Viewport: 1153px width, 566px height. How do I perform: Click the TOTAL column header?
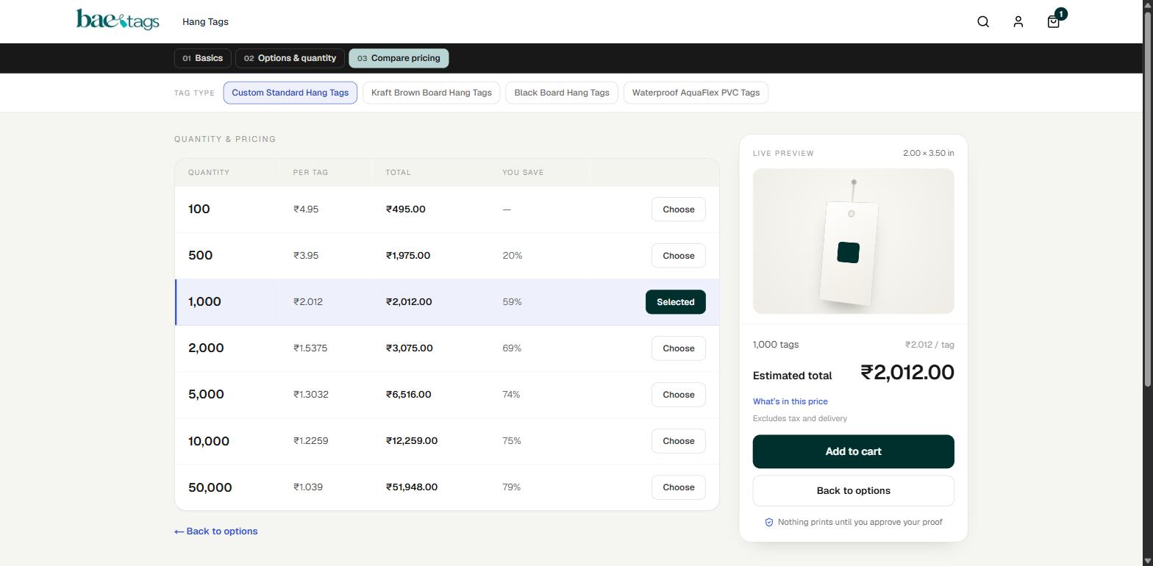(398, 173)
